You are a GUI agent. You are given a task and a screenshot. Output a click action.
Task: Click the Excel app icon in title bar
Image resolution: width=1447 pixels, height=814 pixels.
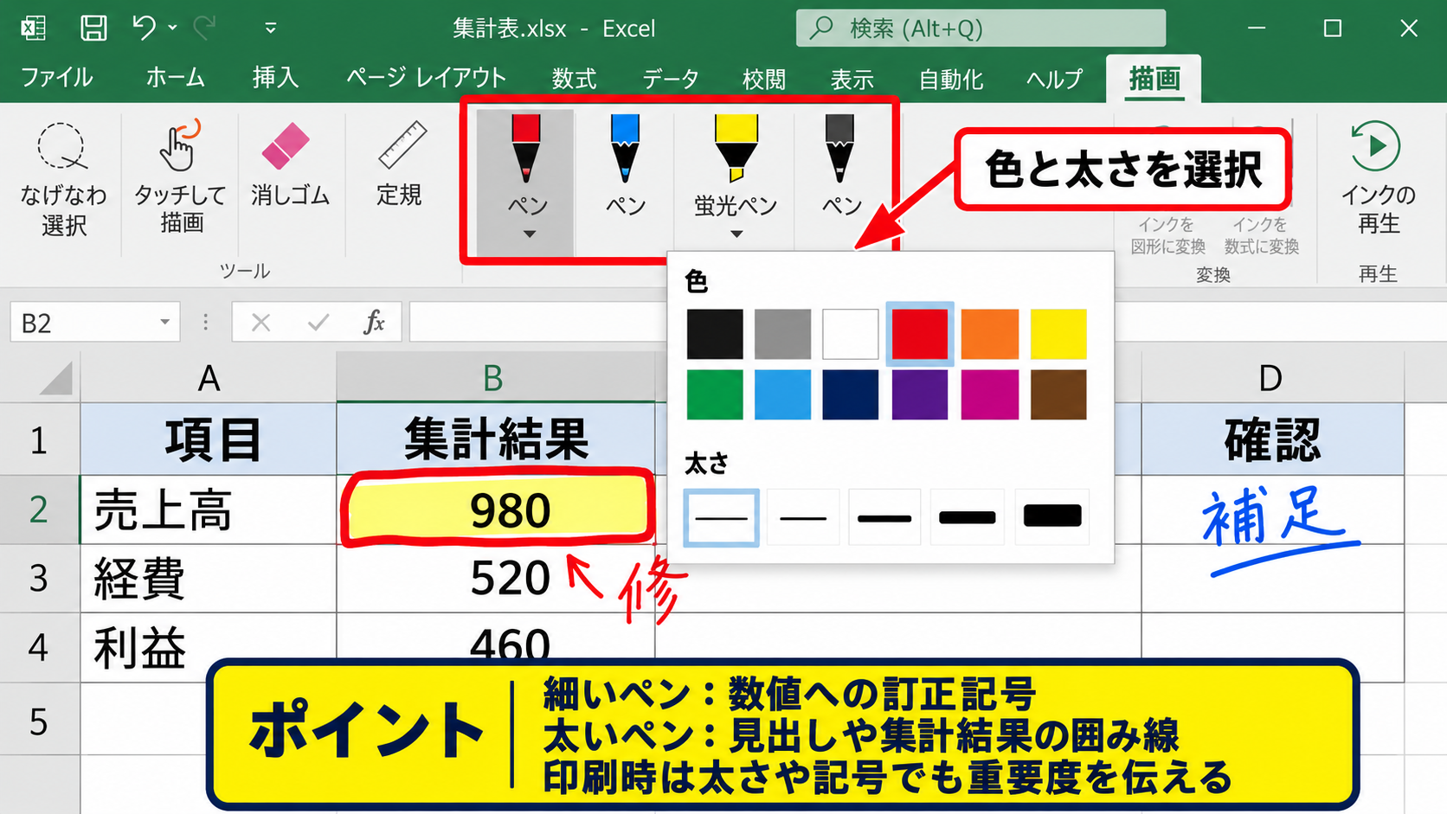33,29
